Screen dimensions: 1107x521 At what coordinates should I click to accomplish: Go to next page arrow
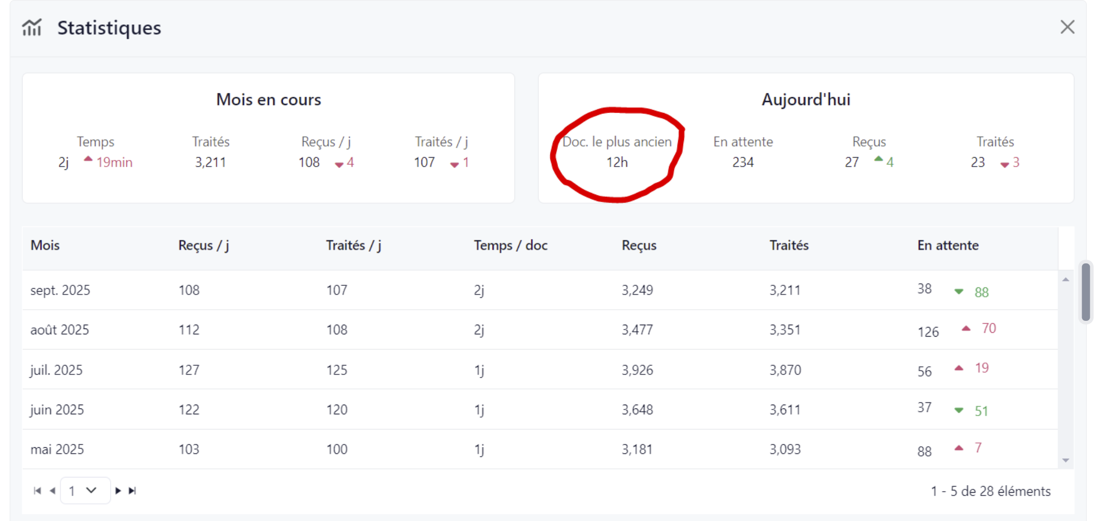(118, 491)
